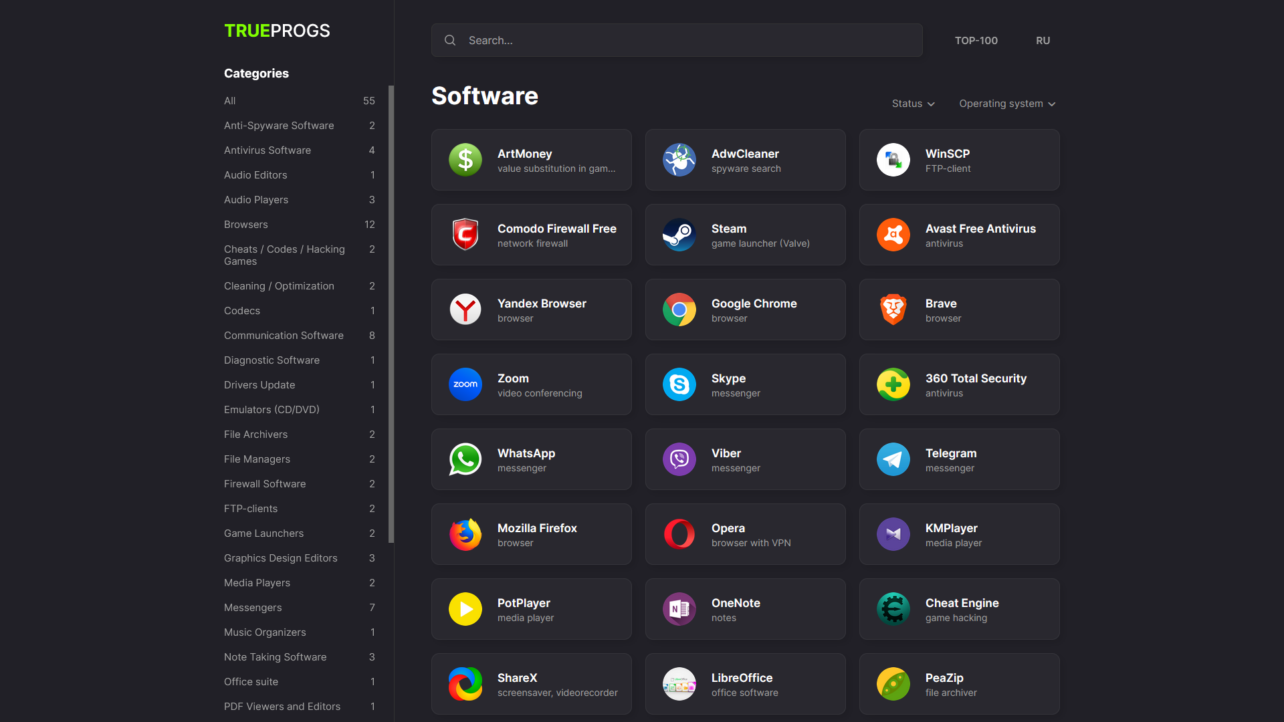Open the TOP-100 page
The height and width of the screenshot is (722, 1284).
coord(976,41)
